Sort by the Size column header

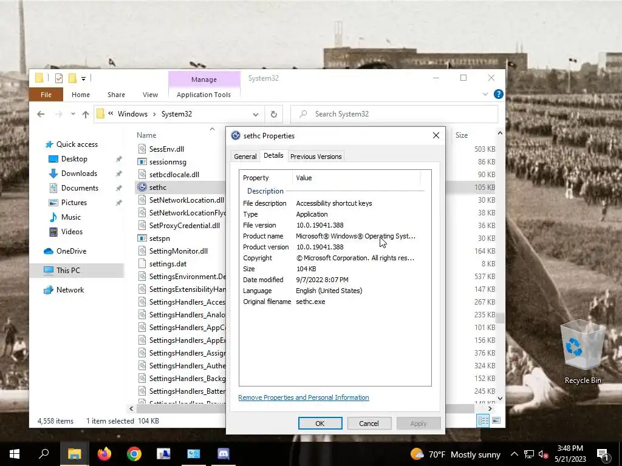click(462, 135)
